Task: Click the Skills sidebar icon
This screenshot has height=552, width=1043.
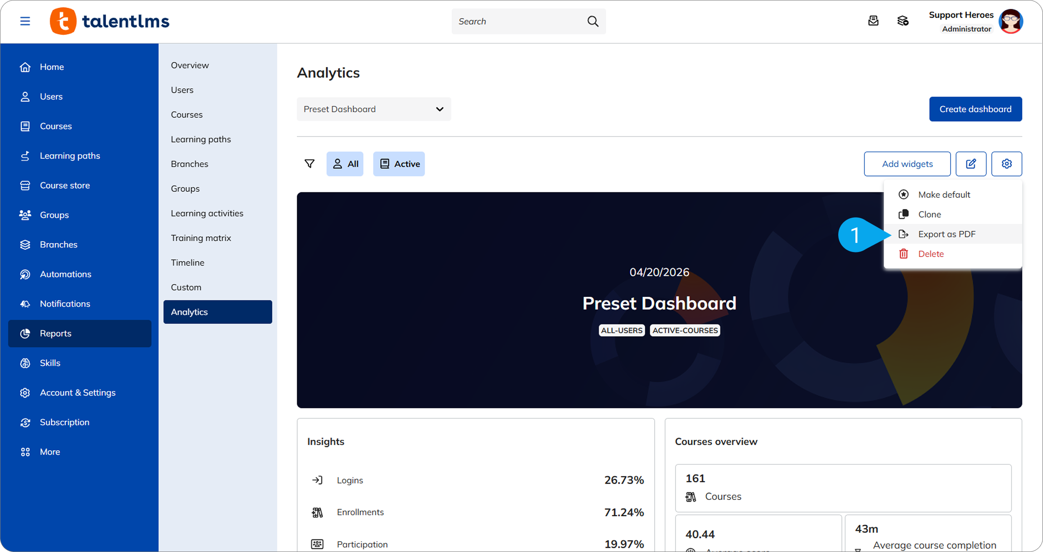Action: point(25,363)
